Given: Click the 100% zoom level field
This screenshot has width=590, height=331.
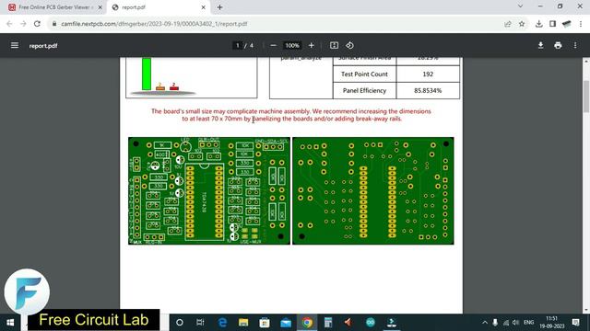Looking at the screenshot, I should (292, 45).
